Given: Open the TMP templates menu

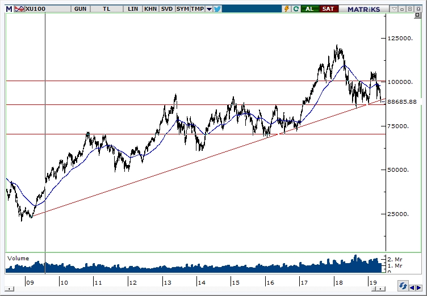Looking at the screenshot, I should click(198, 9).
